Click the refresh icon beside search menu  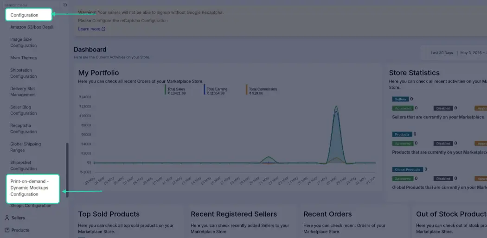(x=65, y=5)
